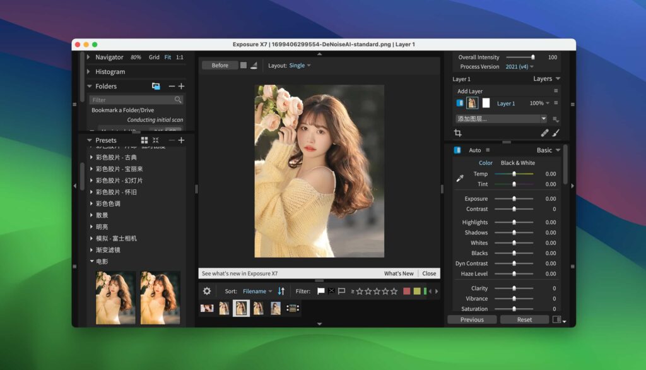Toggle visibility of Layer 1
This screenshot has width=646, height=370.
click(x=460, y=102)
